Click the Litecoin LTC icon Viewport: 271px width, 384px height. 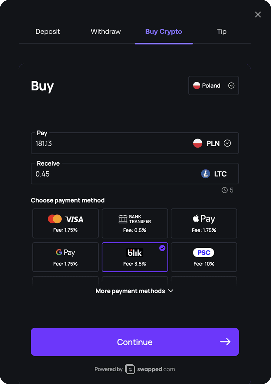[205, 174]
